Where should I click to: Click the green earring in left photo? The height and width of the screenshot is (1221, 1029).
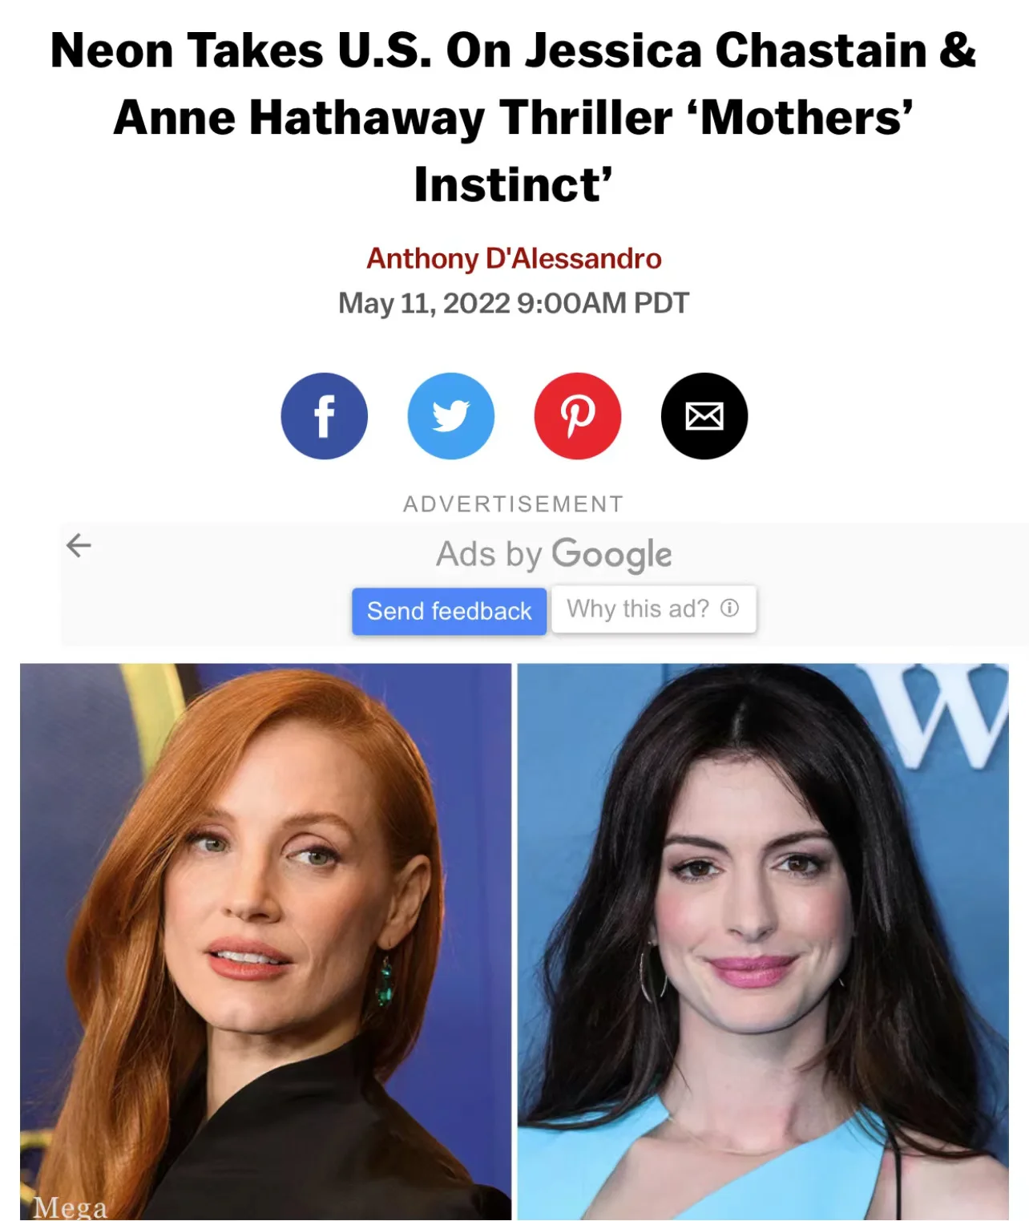pyautogui.click(x=385, y=981)
